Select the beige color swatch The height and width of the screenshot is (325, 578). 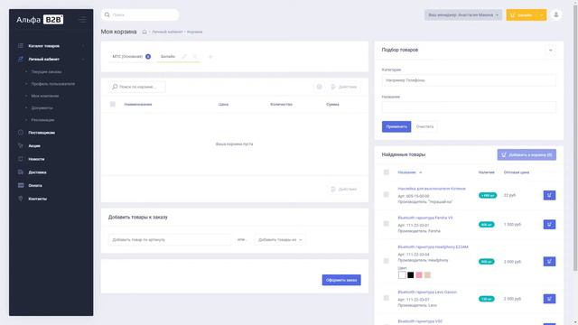(427, 274)
